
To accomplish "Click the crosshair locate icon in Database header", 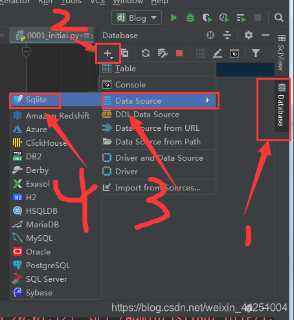I will (x=210, y=35).
